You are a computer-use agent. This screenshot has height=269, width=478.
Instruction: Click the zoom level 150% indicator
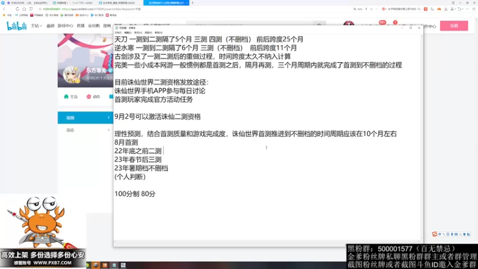(x=358, y=9)
